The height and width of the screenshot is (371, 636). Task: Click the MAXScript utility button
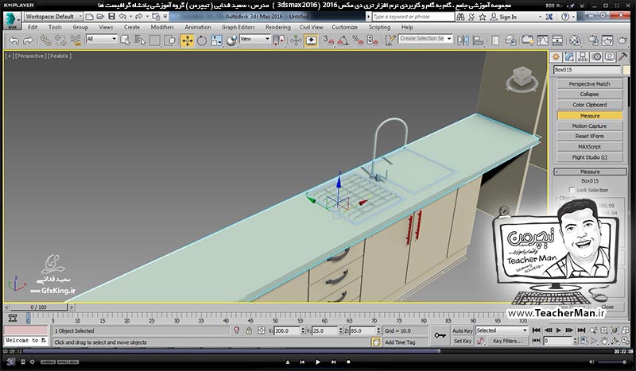(589, 147)
